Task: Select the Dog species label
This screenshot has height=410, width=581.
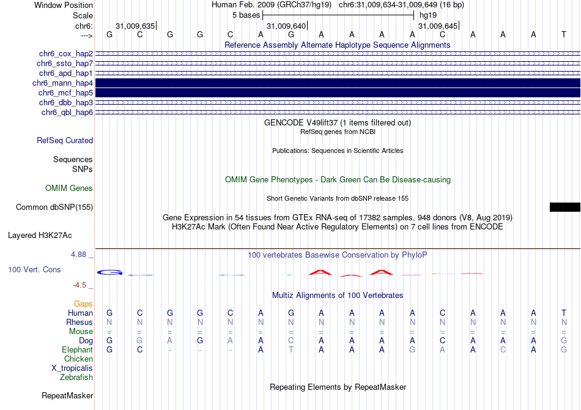Action: coord(86,341)
